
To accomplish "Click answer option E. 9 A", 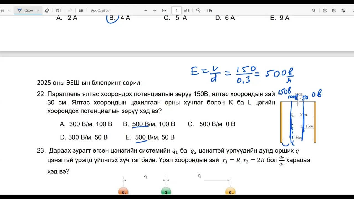I will tap(280, 18).
